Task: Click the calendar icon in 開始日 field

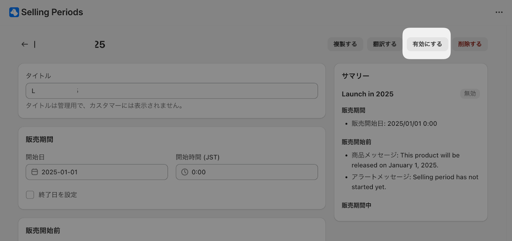Action: (34, 172)
